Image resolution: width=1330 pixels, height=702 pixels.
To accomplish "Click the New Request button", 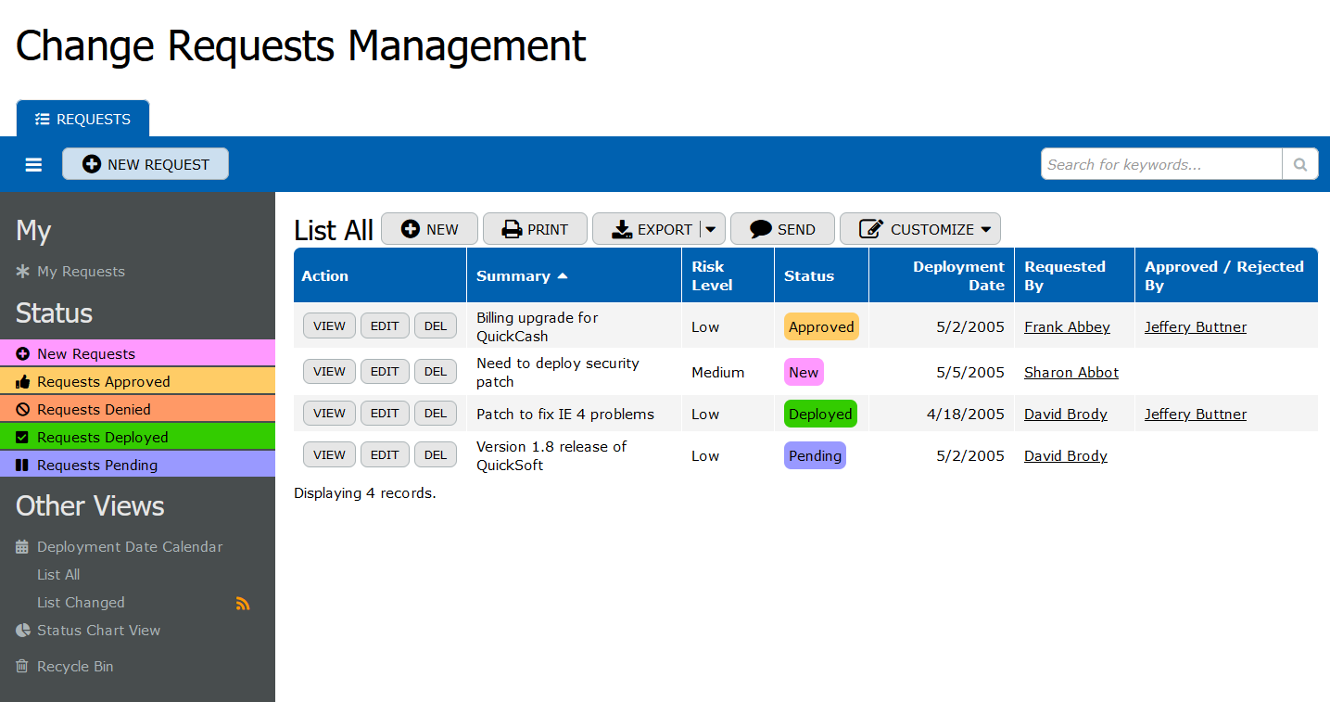I will 146,164.
